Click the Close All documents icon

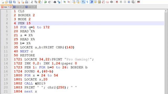[x=22, y=2]
